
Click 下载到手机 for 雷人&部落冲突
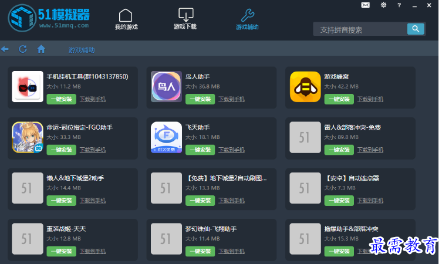[370, 150]
